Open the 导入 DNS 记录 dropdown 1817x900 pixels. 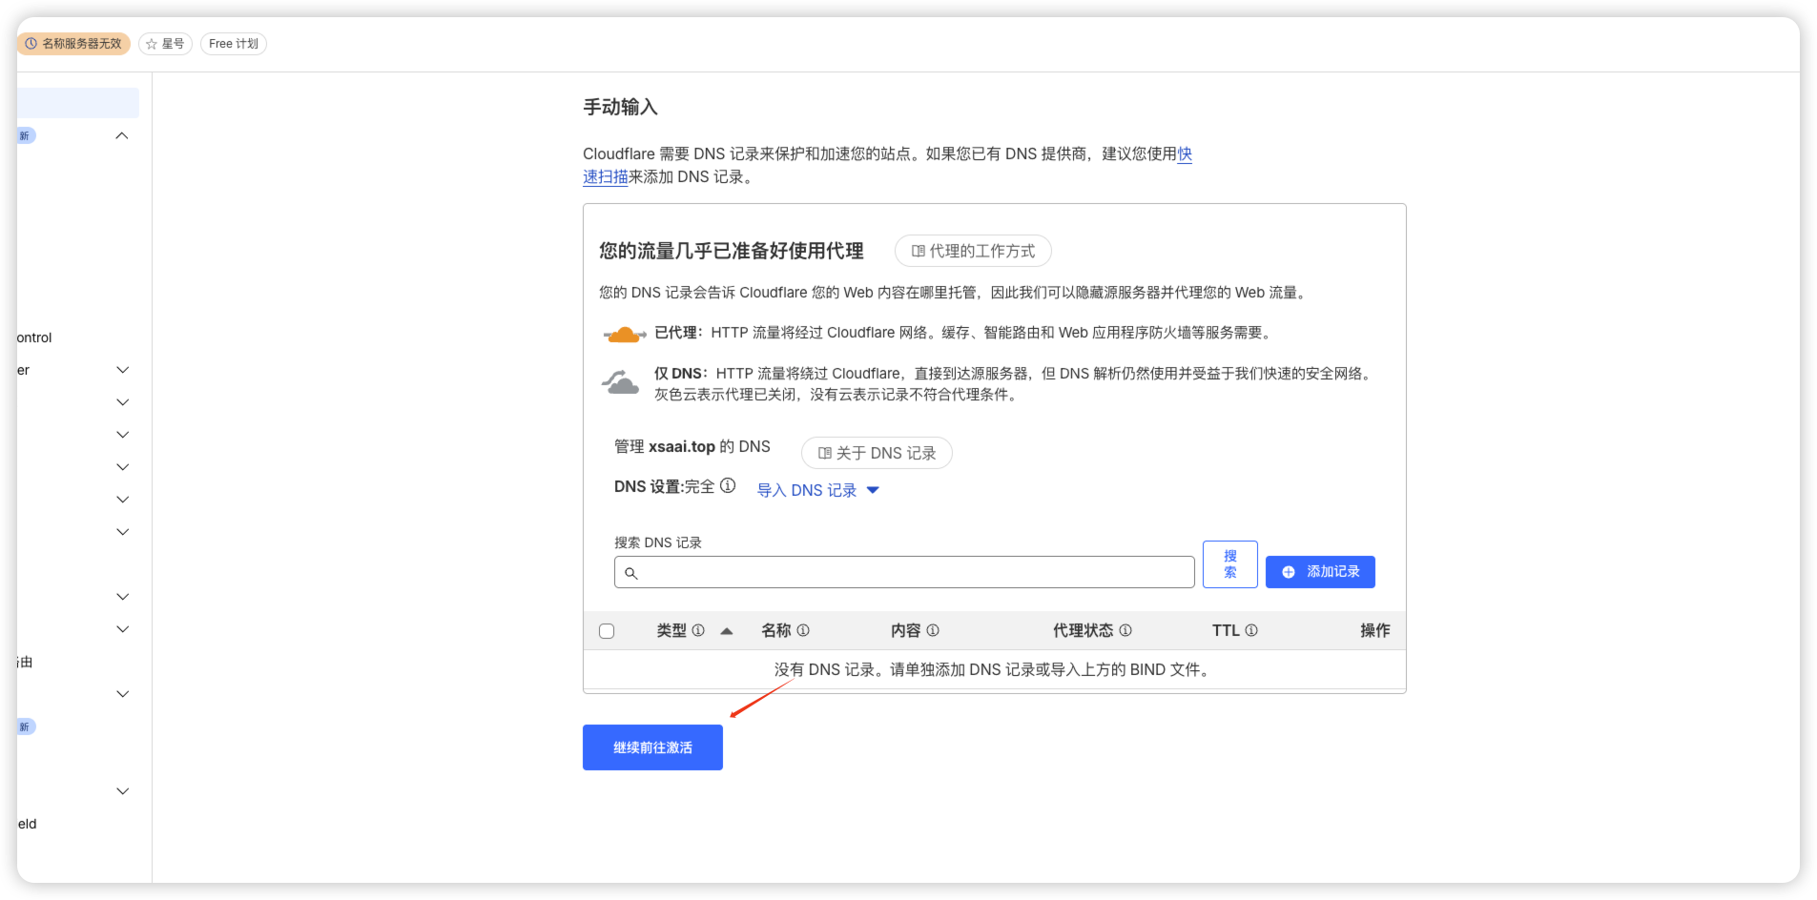[817, 490]
